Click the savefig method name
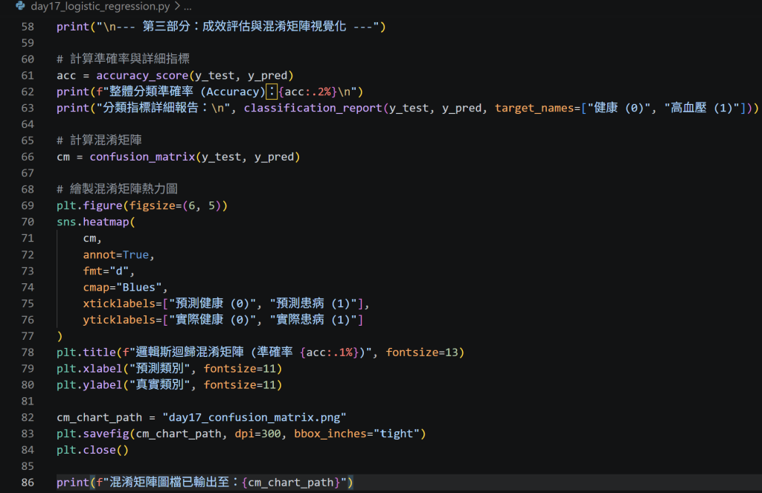The width and height of the screenshot is (762, 493). coord(106,434)
